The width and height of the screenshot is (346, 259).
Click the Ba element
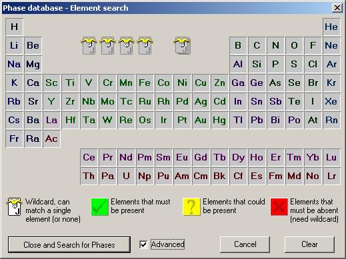click(33, 120)
